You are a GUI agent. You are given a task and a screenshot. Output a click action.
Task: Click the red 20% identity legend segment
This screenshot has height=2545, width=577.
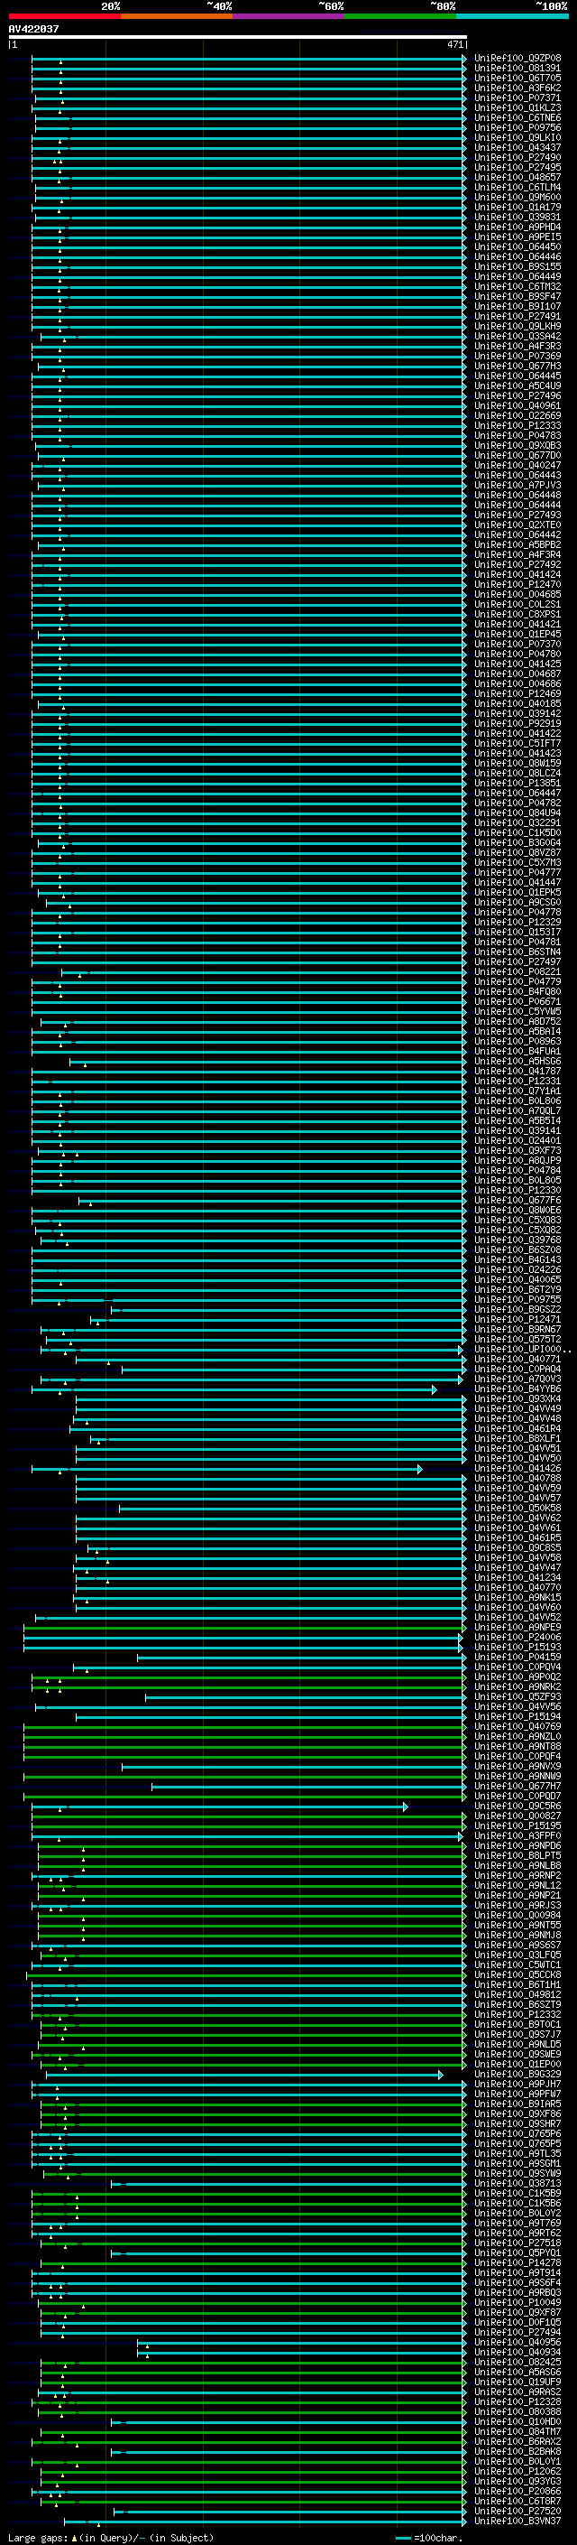tap(64, 16)
